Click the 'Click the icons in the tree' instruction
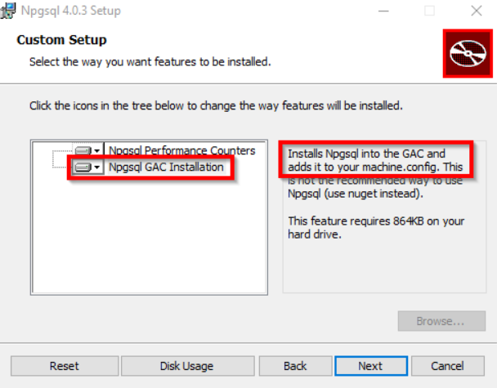Image resolution: width=497 pixels, height=388 pixels. 216,105
